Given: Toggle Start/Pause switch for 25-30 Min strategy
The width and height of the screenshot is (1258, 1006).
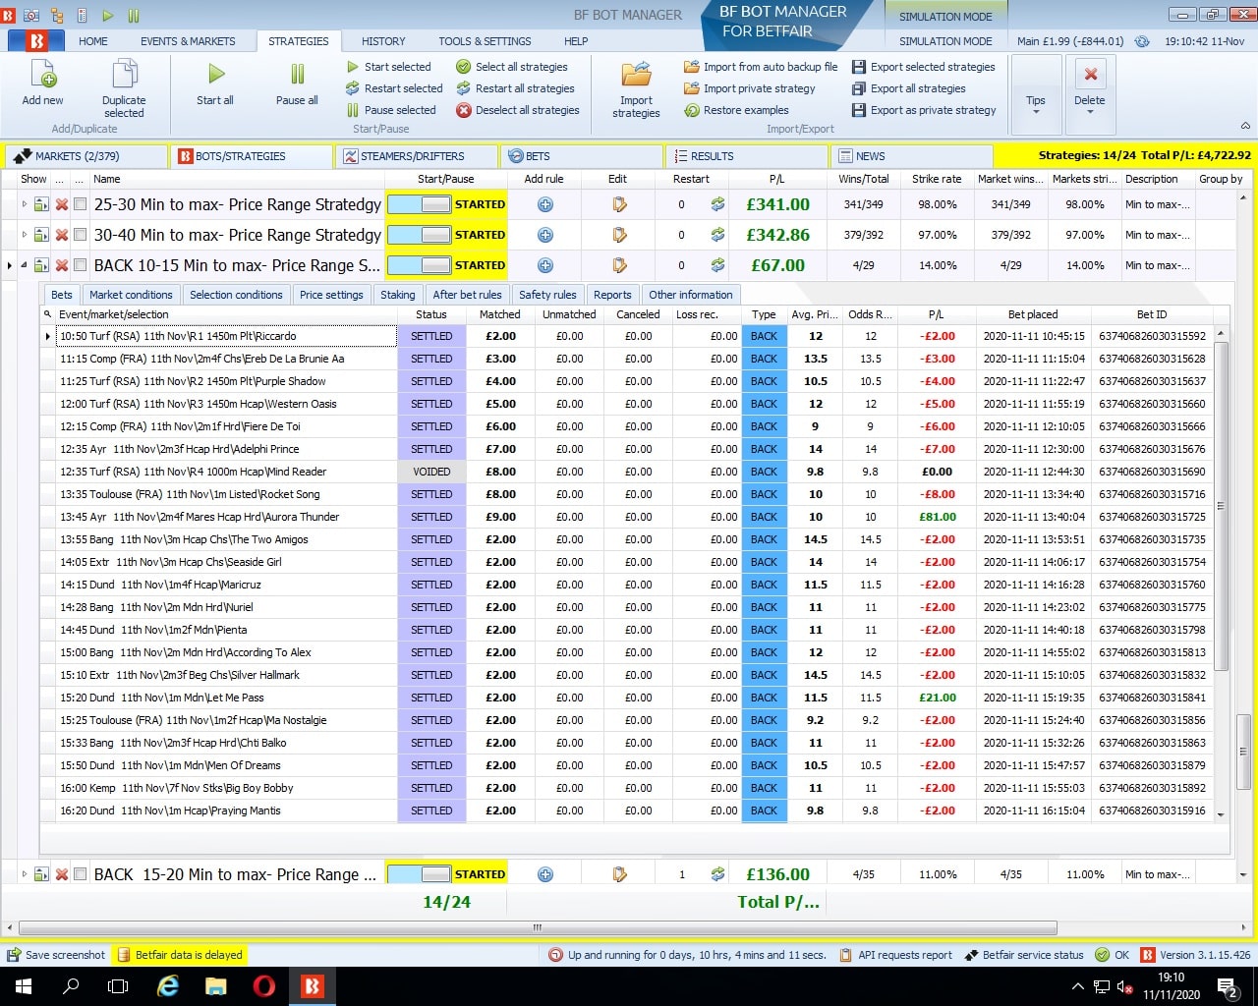Looking at the screenshot, I should pos(420,204).
